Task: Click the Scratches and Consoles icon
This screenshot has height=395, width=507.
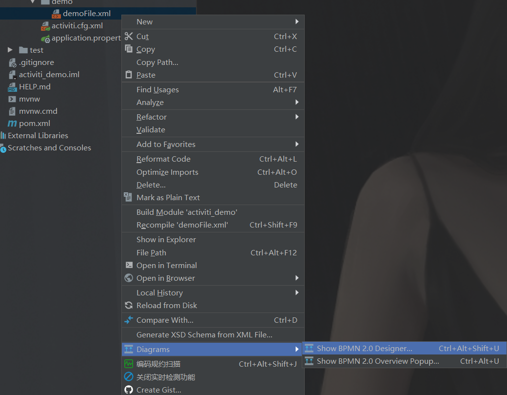Action: 3,148
